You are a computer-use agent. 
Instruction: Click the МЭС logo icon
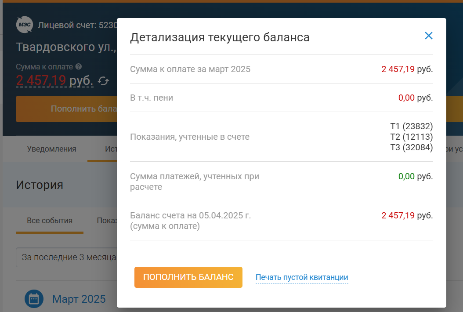pos(25,25)
